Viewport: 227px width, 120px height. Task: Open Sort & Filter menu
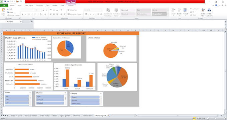[x=203, y=12]
